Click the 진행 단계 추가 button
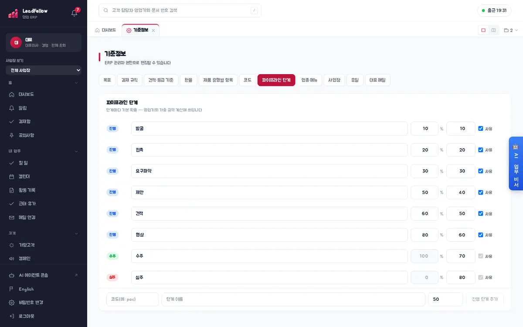The width and height of the screenshot is (523, 327). click(485, 300)
